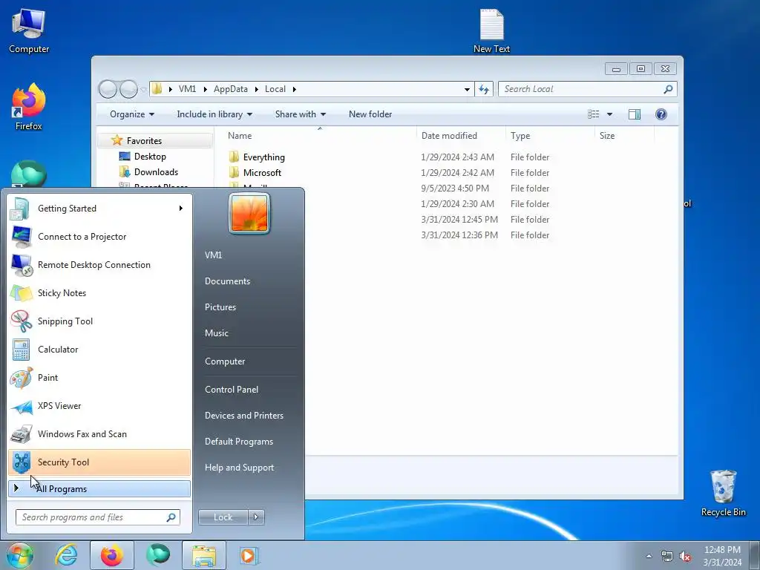This screenshot has width=760, height=570.
Task: Open Recycle Bin on desktop
Action: 723,493
